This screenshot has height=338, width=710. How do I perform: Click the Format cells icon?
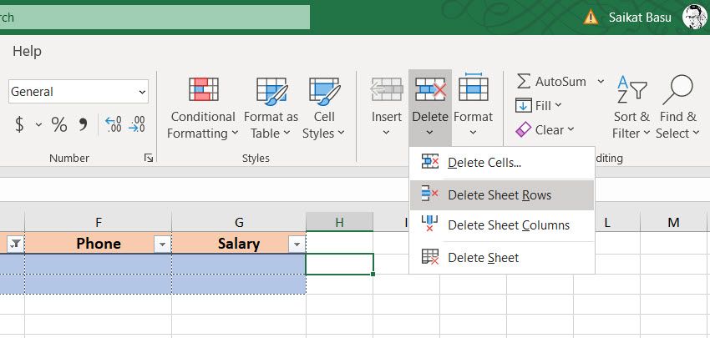[474, 88]
